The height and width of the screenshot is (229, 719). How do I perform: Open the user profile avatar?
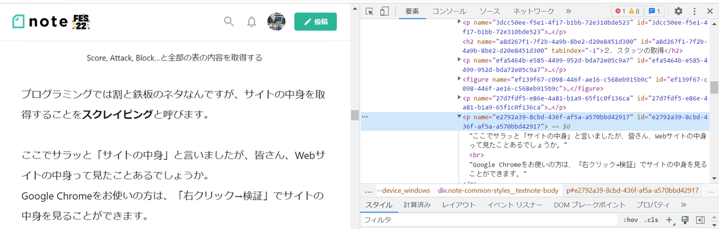(x=276, y=22)
